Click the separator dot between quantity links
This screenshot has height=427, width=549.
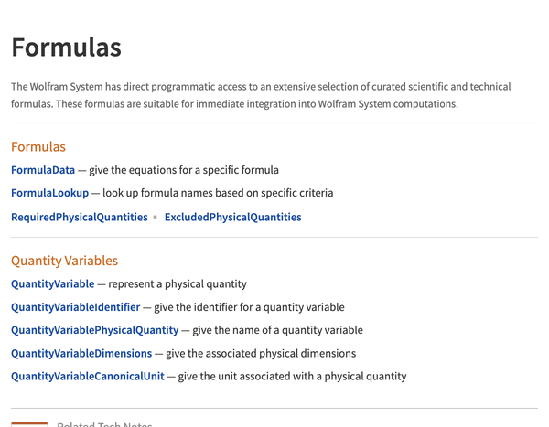[x=156, y=218]
